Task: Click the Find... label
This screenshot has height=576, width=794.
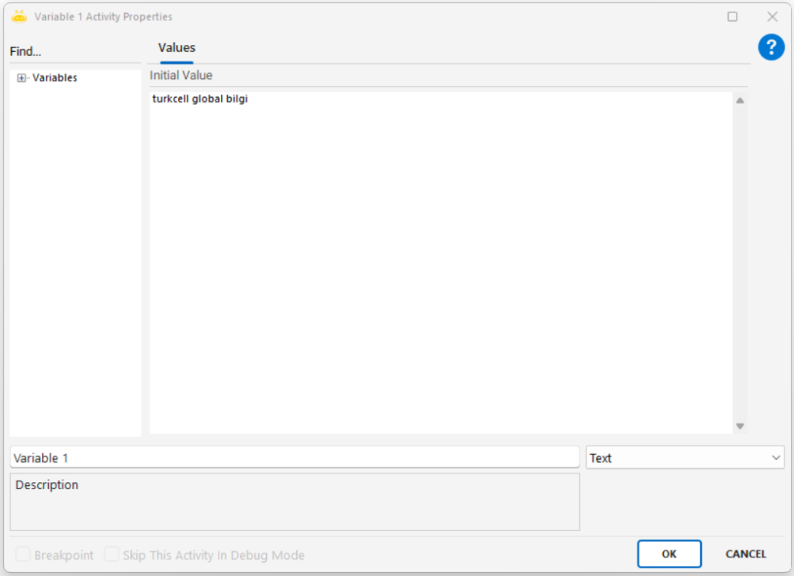Action: click(x=26, y=52)
